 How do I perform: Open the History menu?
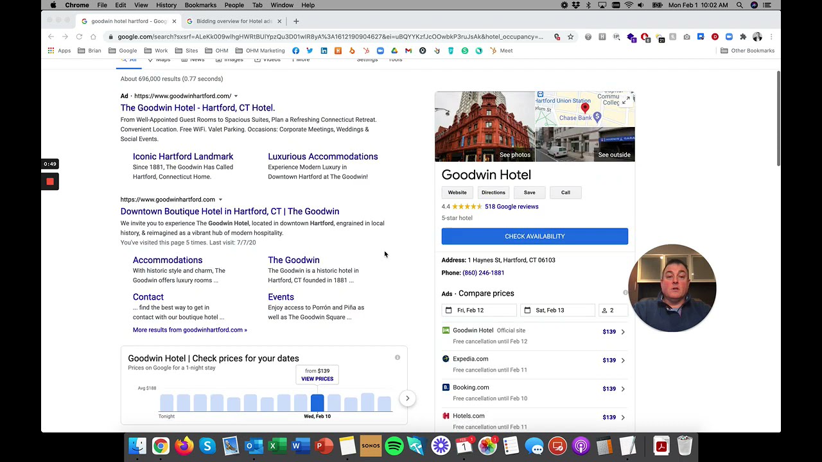(166, 5)
